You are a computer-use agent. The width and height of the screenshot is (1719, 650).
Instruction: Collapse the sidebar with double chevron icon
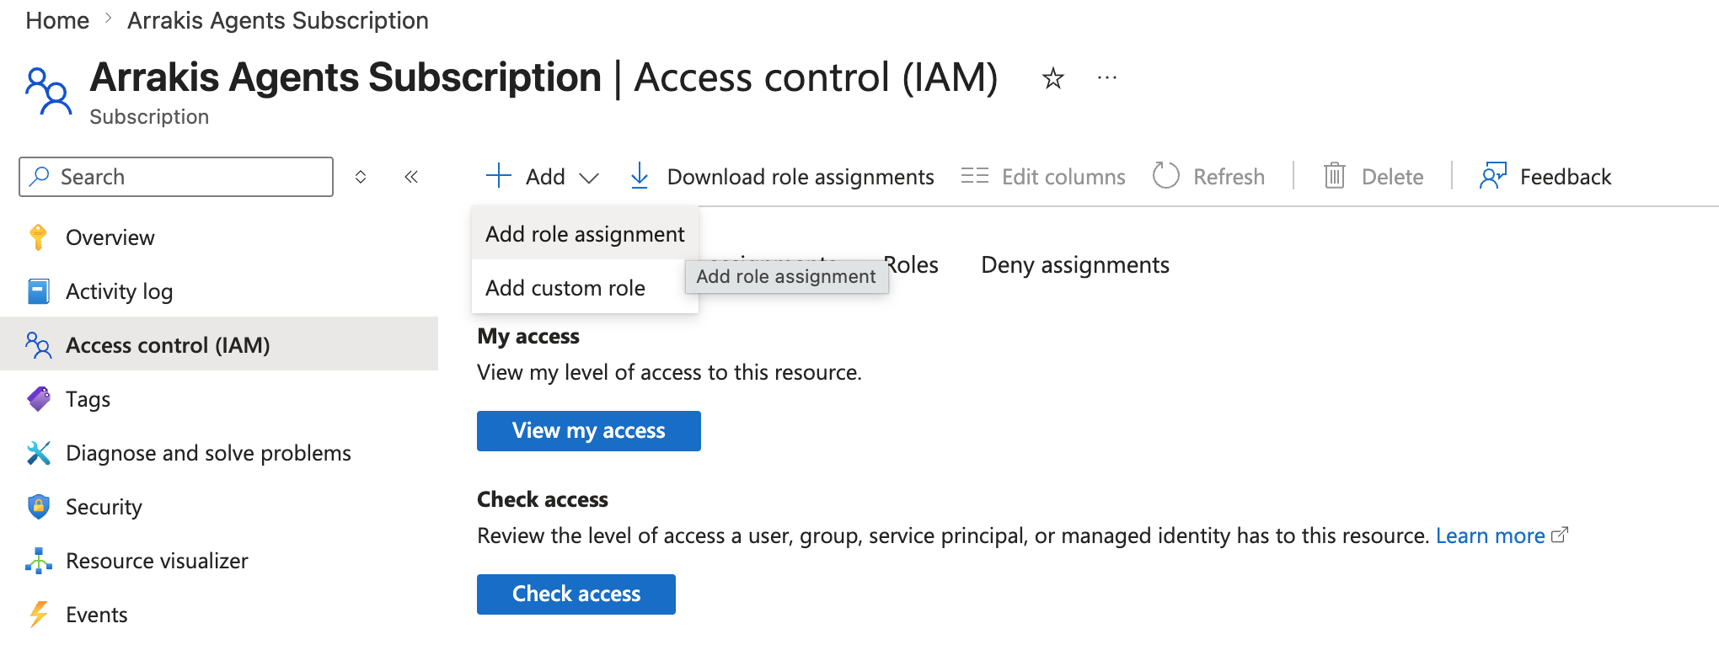click(411, 177)
